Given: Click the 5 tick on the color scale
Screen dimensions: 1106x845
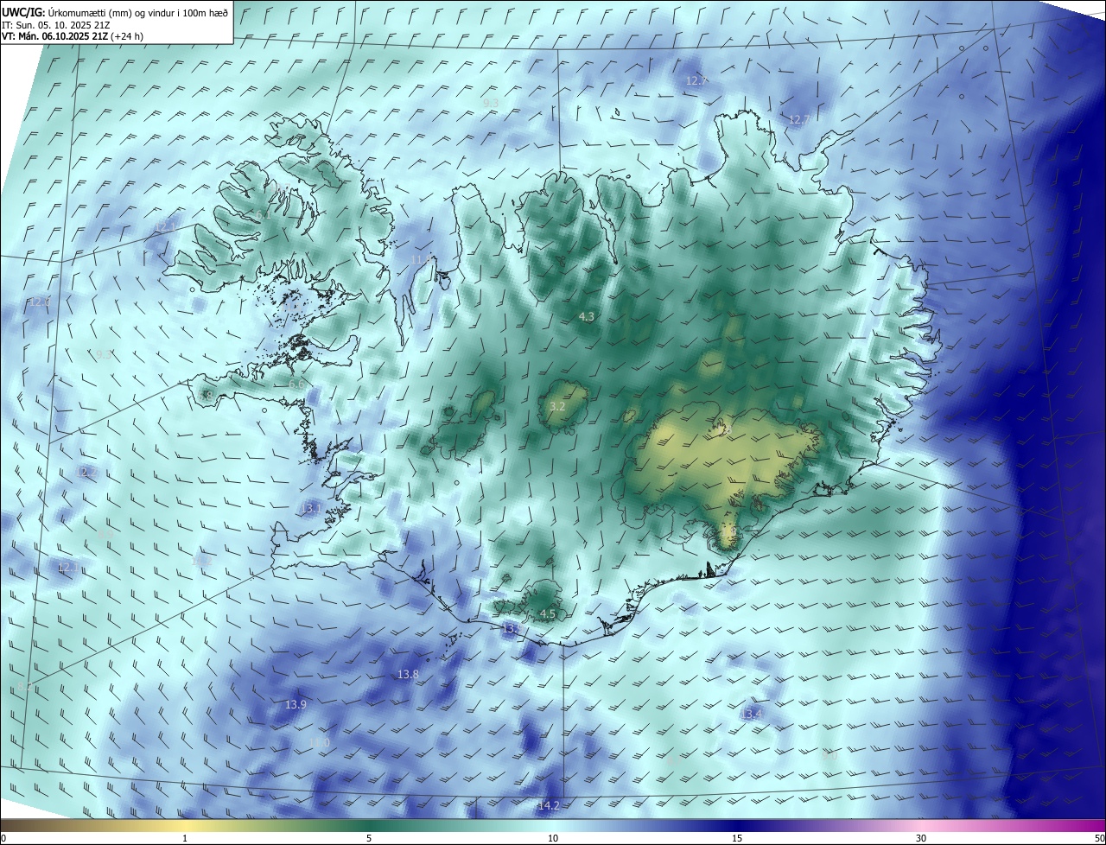Looking at the screenshot, I should [369, 838].
